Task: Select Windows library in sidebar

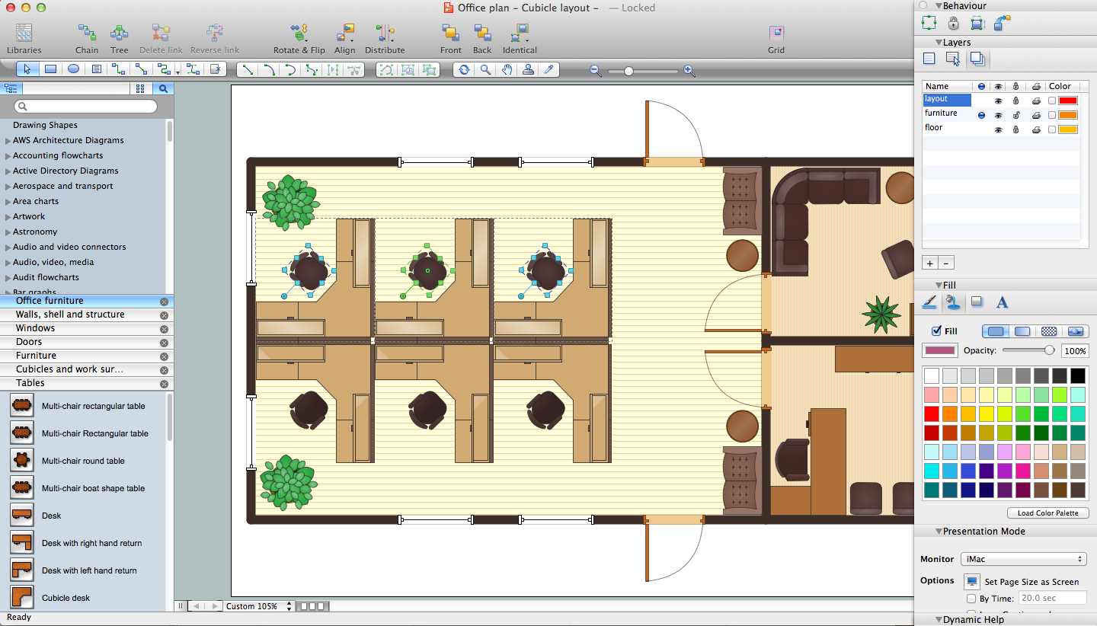Action: point(35,328)
